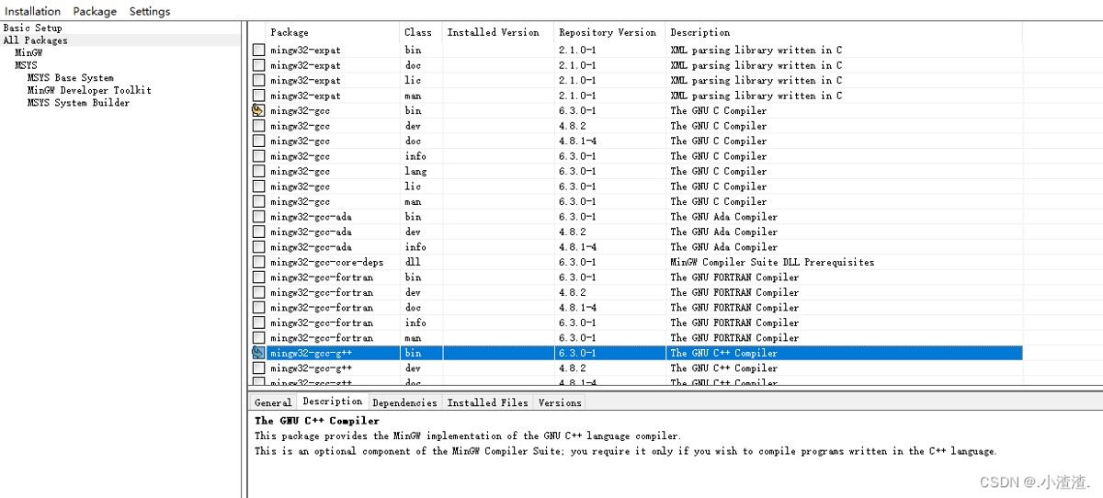Select MinGW Developer Toolkit category
The image size is (1103, 498).
[89, 90]
